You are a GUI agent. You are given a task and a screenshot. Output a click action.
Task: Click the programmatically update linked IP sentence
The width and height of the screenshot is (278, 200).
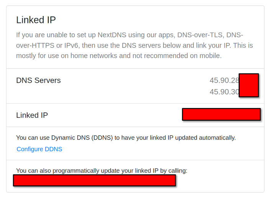coord(101,171)
